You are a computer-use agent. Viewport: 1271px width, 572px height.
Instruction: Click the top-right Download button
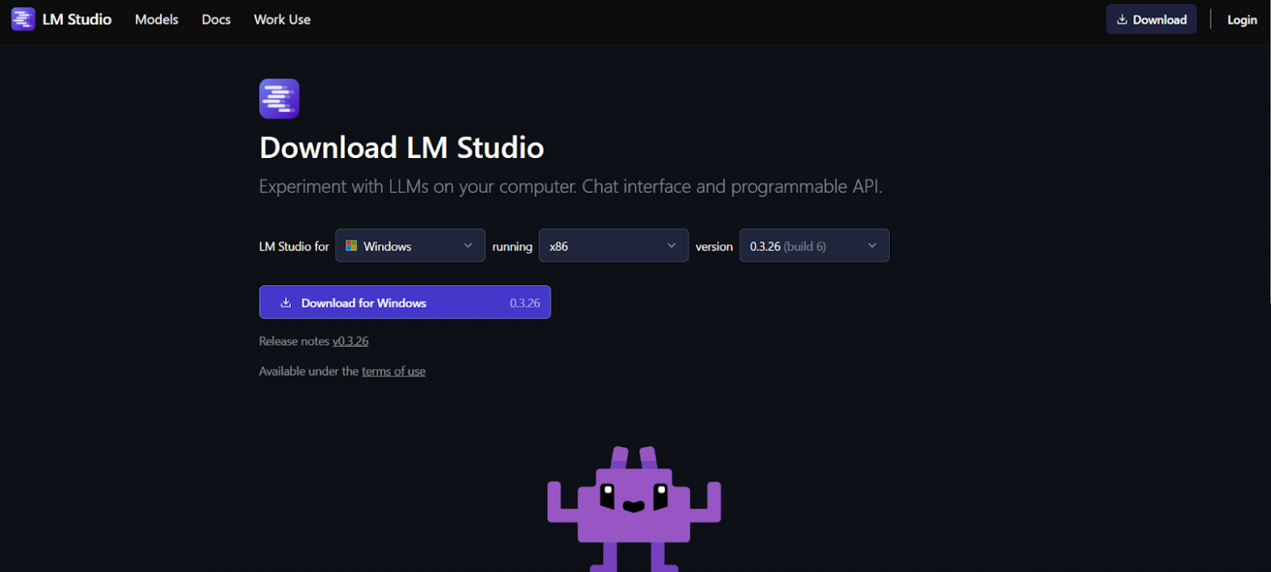click(1151, 20)
